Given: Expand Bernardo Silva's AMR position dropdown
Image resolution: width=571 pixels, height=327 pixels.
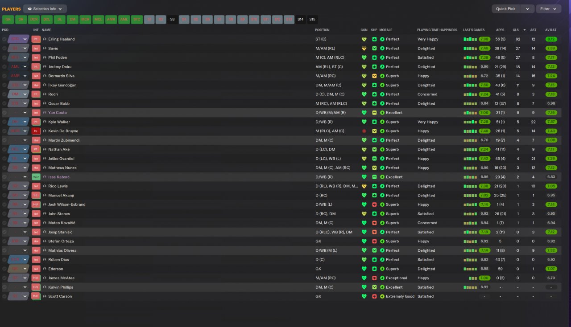Looking at the screenshot, I should pyautogui.click(x=25, y=76).
